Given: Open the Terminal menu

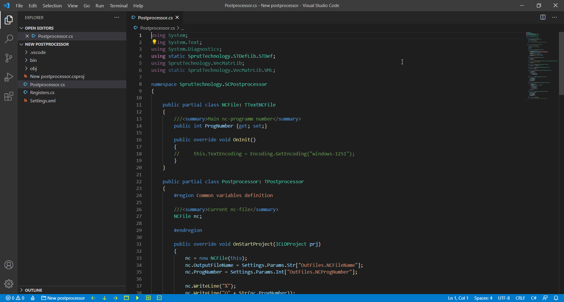Looking at the screenshot, I should 118,6.
